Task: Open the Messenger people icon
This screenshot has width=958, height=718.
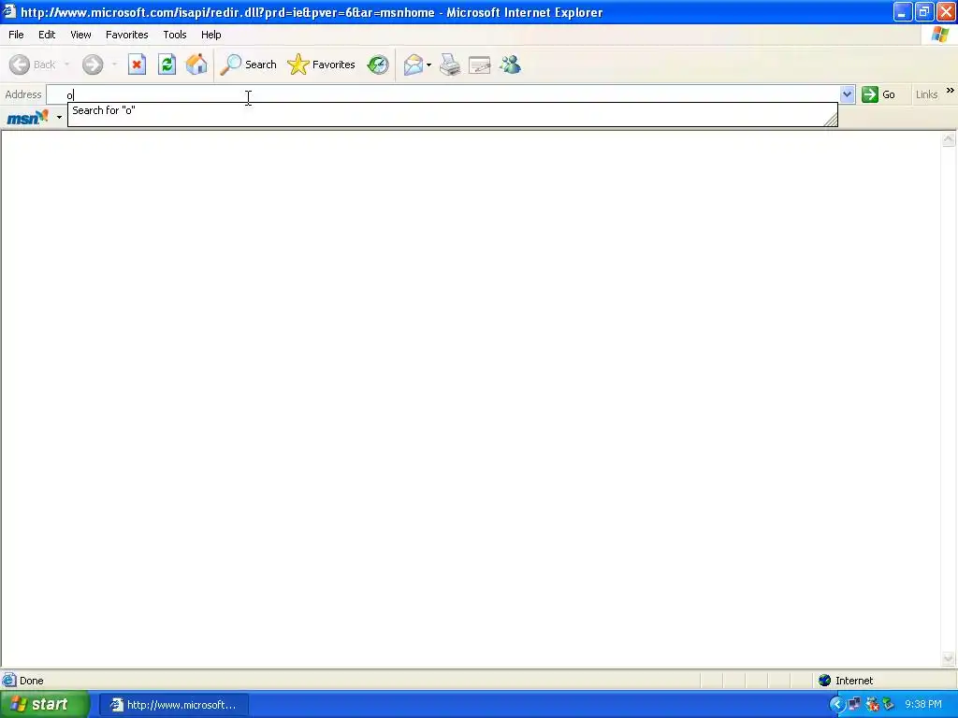Action: tap(510, 65)
